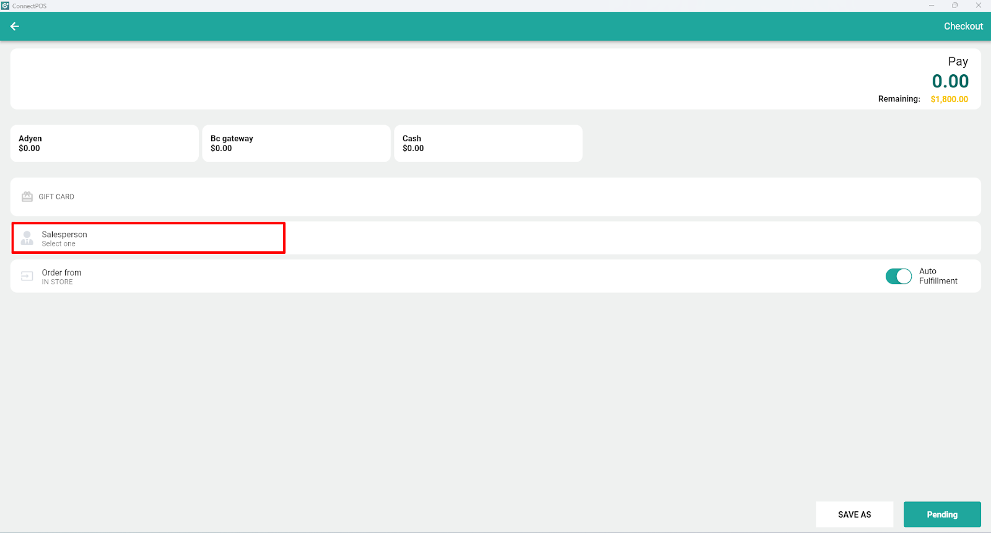This screenshot has width=991, height=533.
Task: Click the Pay amount 0.00
Action: 950,81
